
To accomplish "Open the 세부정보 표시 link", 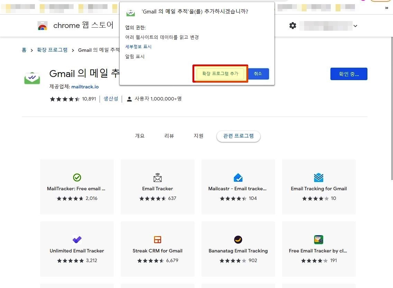I will click(138, 47).
